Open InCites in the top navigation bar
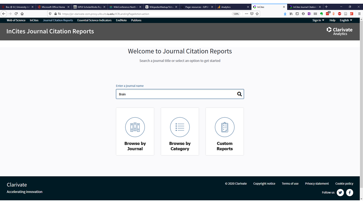Viewport: 363px width, 204px height. coord(34,20)
